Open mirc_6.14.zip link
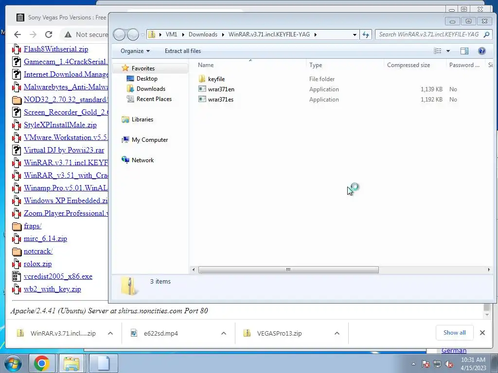 coord(45,238)
